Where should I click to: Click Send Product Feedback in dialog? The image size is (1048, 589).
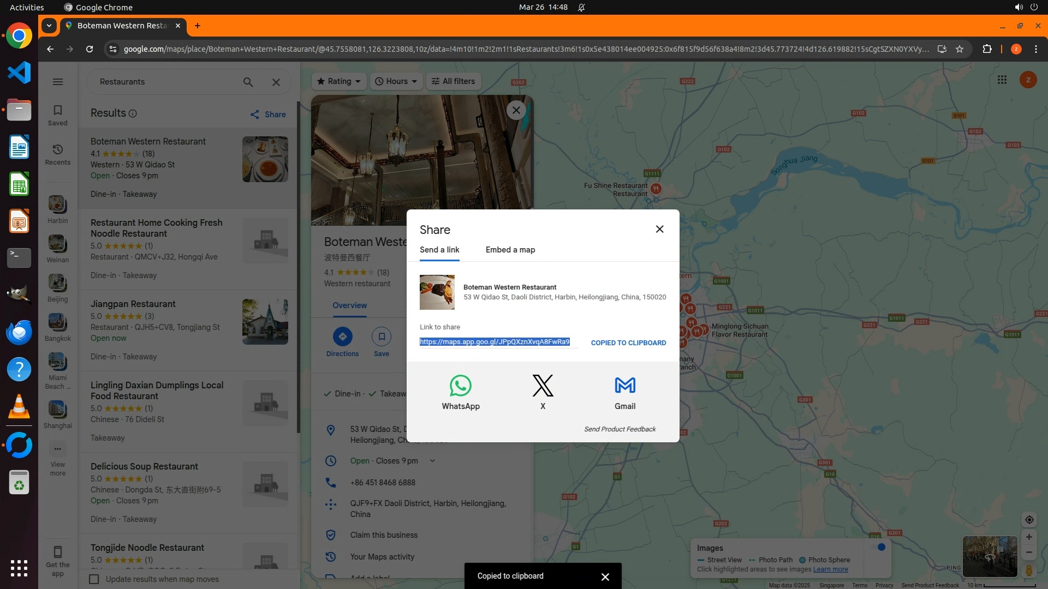pos(620,429)
